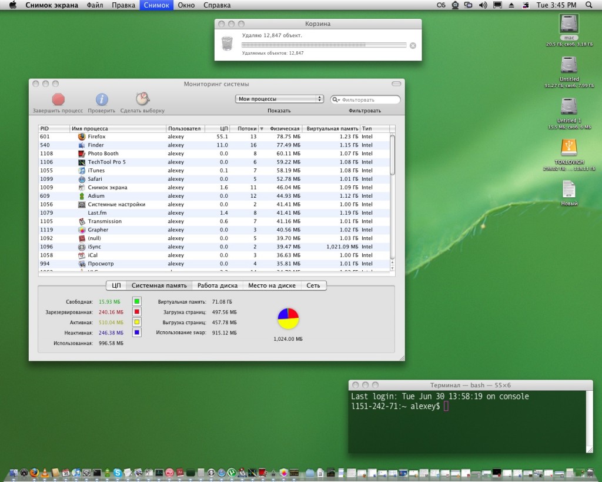Toggle the toolbar with the pill button
The height and width of the screenshot is (482, 602).
[x=396, y=84]
